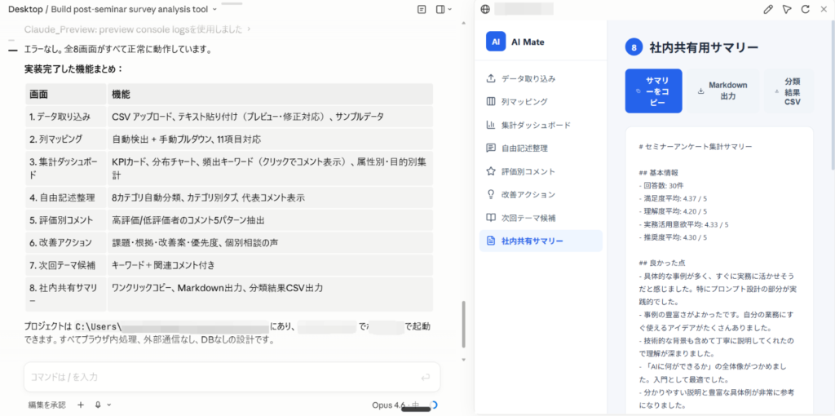Click the ## 基本情報 heading line
This screenshot has height=416, width=835.
658,173
